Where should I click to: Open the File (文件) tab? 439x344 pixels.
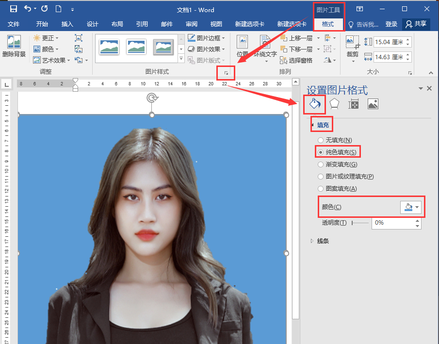point(14,24)
